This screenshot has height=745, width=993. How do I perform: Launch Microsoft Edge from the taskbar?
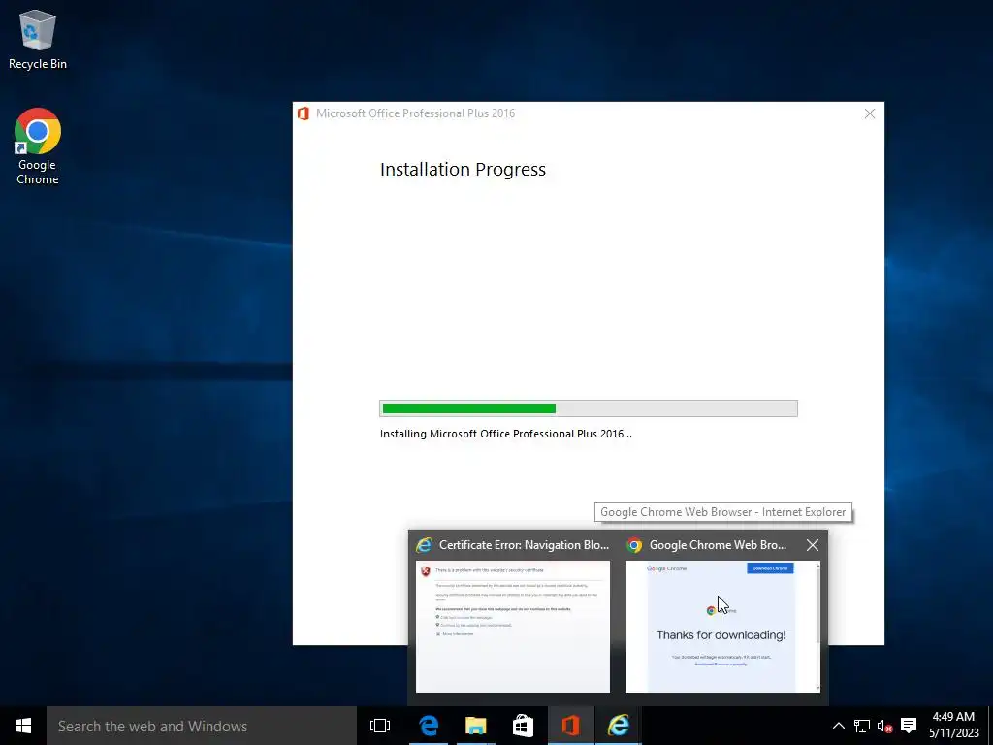click(429, 726)
